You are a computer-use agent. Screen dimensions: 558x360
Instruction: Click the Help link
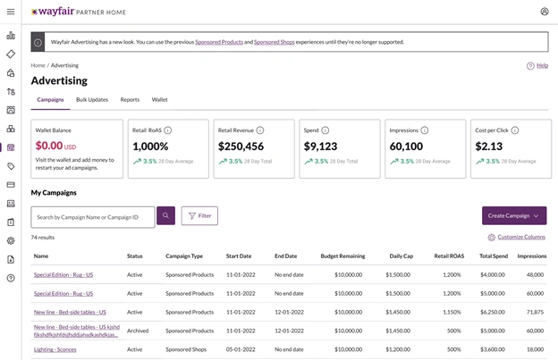pos(542,65)
